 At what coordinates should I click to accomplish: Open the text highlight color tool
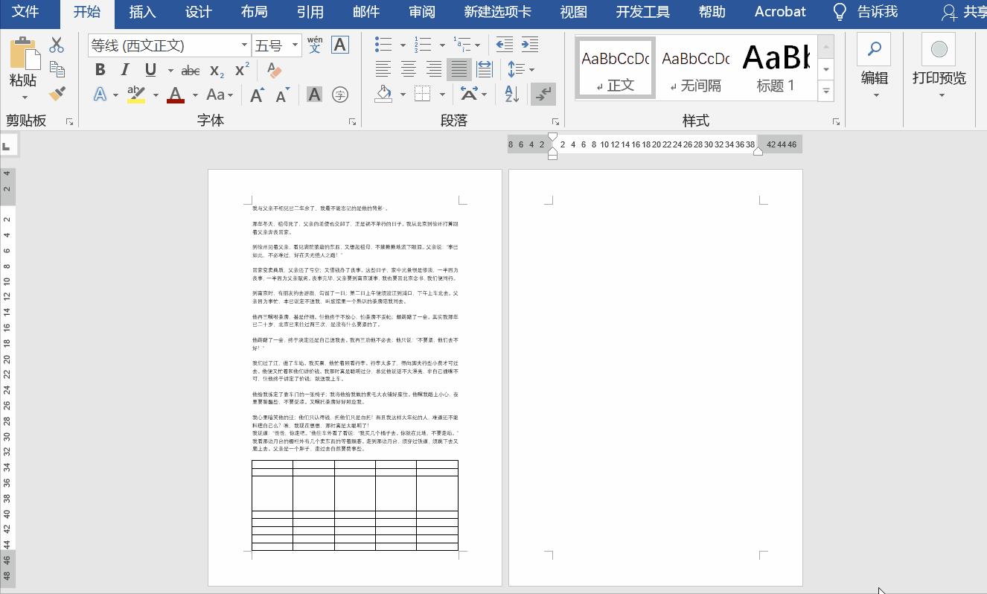pos(136,94)
